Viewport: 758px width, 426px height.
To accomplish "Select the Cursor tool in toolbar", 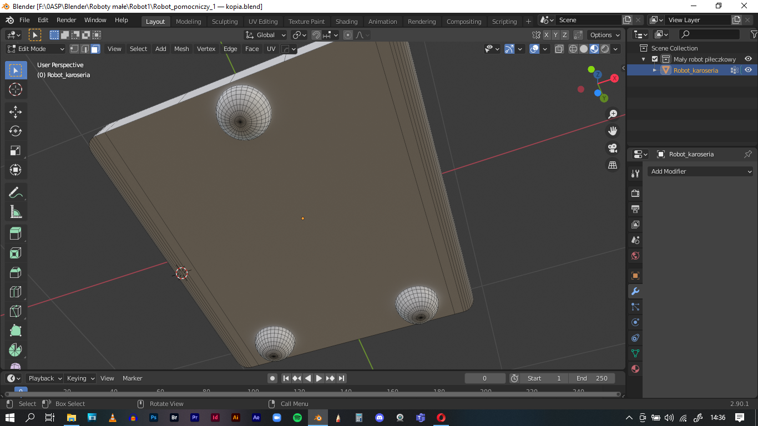I will (x=16, y=89).
